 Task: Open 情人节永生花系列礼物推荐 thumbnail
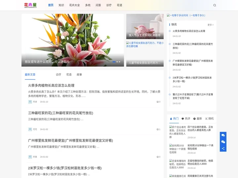(x=145, y=26)
